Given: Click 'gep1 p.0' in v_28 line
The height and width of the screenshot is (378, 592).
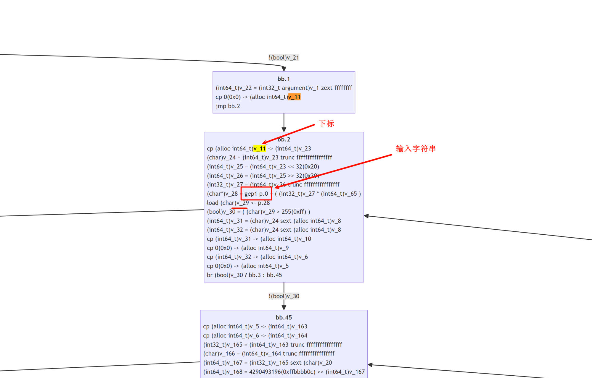Looking at the screenshot, I should click(256, 194).
